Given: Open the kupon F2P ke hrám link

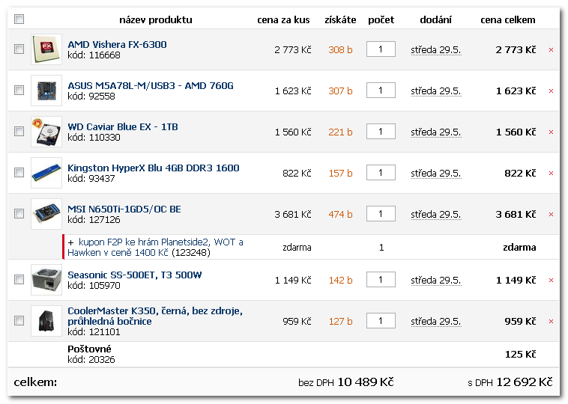Looking at the screenshot, I should 155,248.
